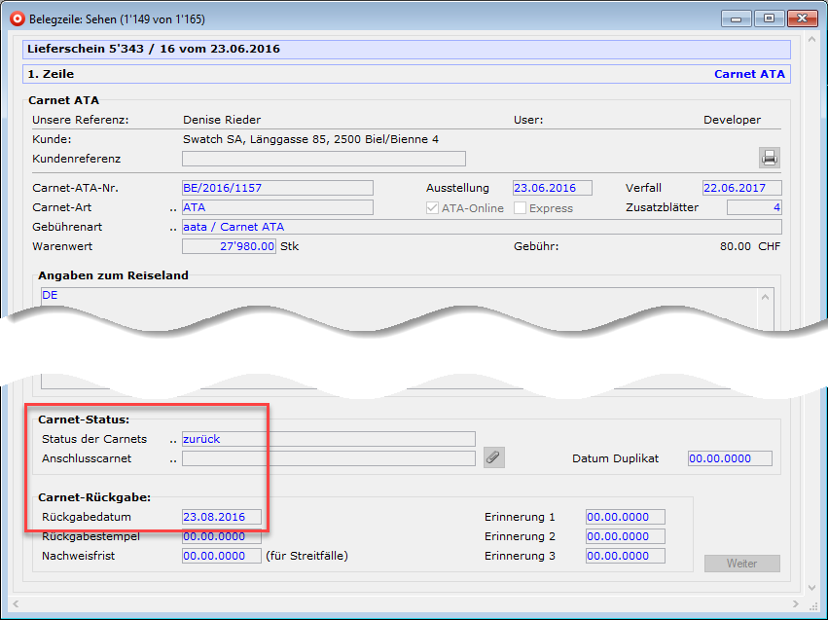828x620 pixels.
Task: Open the Carnet-Art lookup dots
Action: tap(173, 208)
